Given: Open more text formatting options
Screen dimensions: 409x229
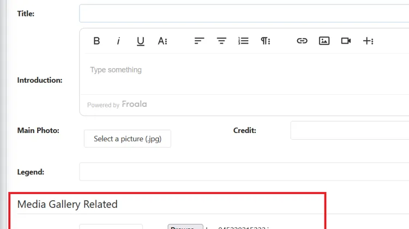Looking at the screenshot, I should pos(163,41).
